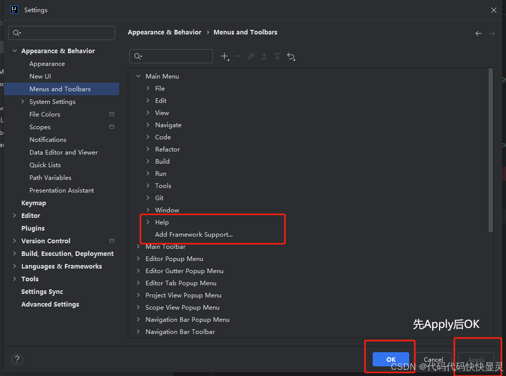Click the Remove minus icon in toolbar

[x=237, y=56]
